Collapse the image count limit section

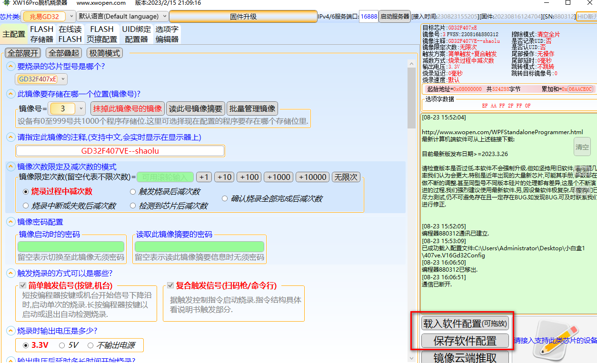coord(10,167)
